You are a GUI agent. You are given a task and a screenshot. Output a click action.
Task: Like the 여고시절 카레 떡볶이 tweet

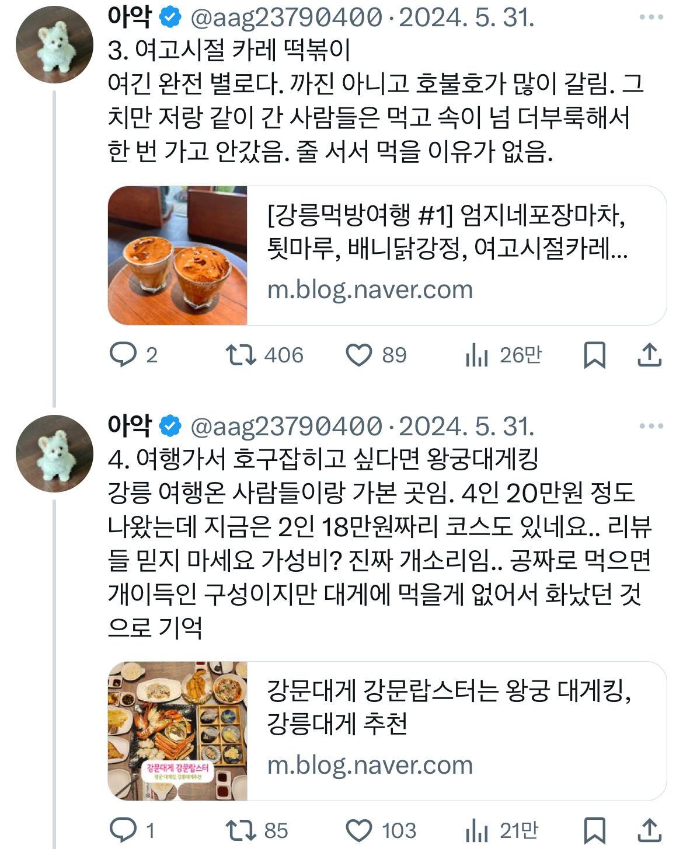(x=359, y=355)
